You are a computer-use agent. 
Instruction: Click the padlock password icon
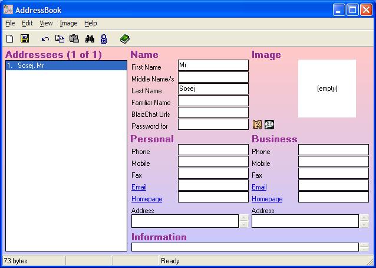point(104,39)
